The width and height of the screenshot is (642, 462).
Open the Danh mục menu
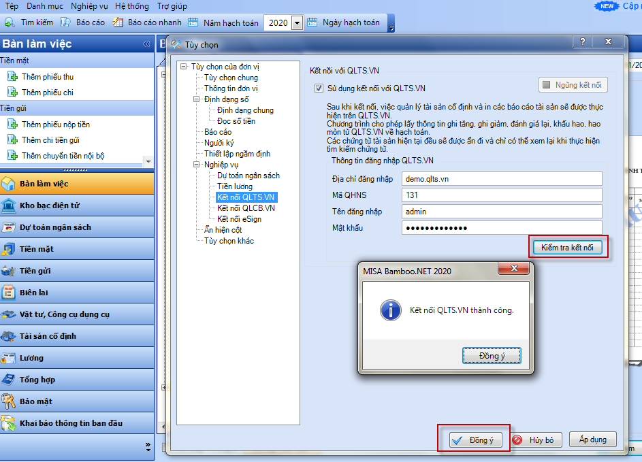click(x=45, y=6)
